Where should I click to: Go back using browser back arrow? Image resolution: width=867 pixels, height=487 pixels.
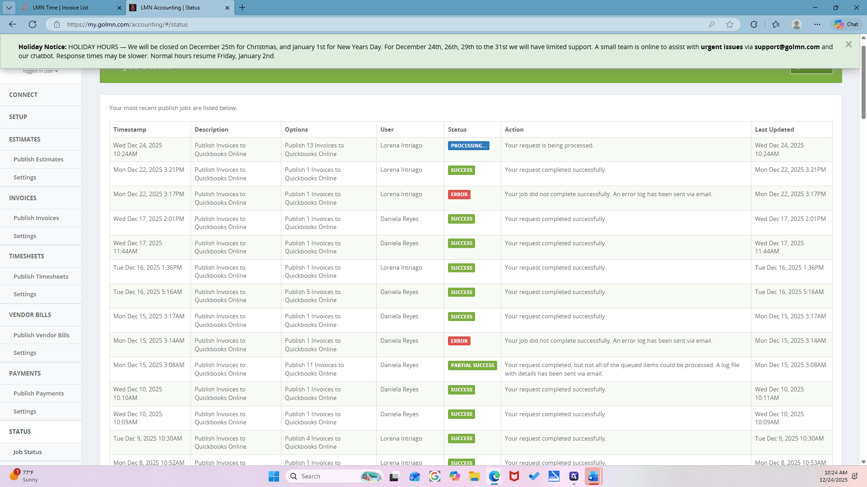pos(13,24)
